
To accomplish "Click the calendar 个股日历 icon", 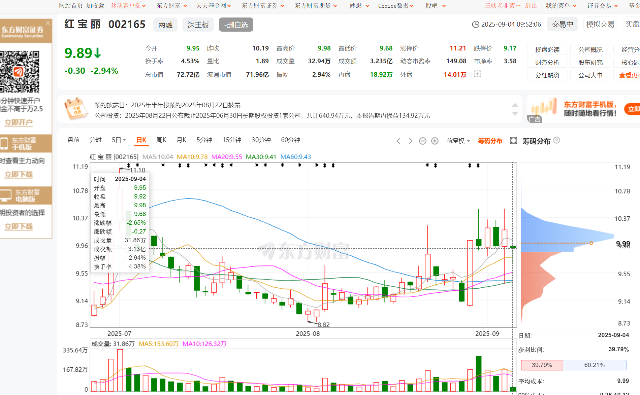I will pyautogui.click(x=76, y=109).
